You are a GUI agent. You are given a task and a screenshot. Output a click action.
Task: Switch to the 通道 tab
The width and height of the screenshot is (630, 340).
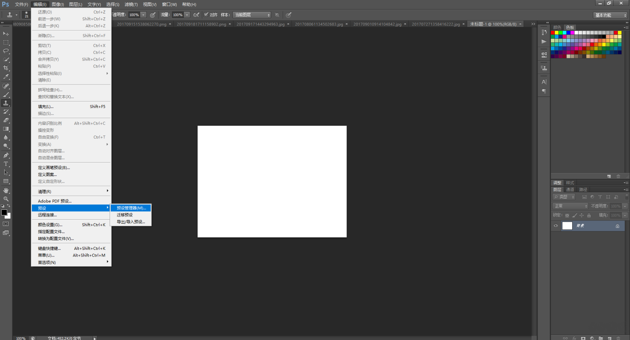click(570, 190)
